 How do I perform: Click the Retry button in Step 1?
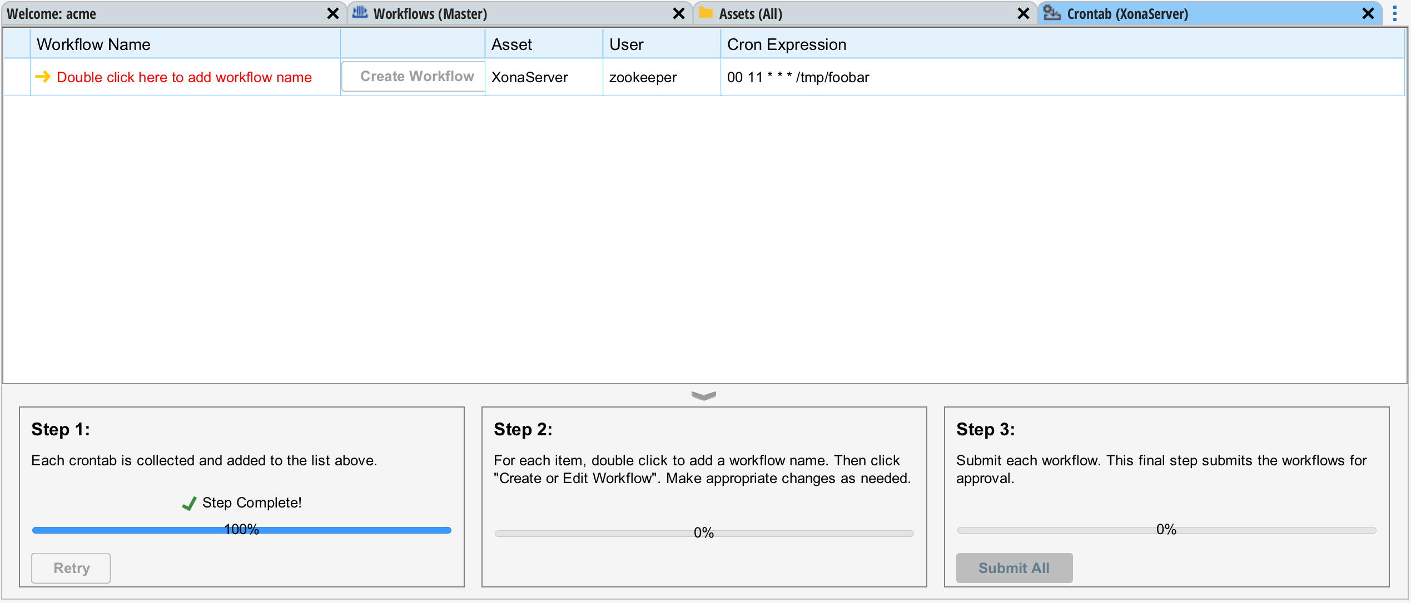(x=71, y=567)
